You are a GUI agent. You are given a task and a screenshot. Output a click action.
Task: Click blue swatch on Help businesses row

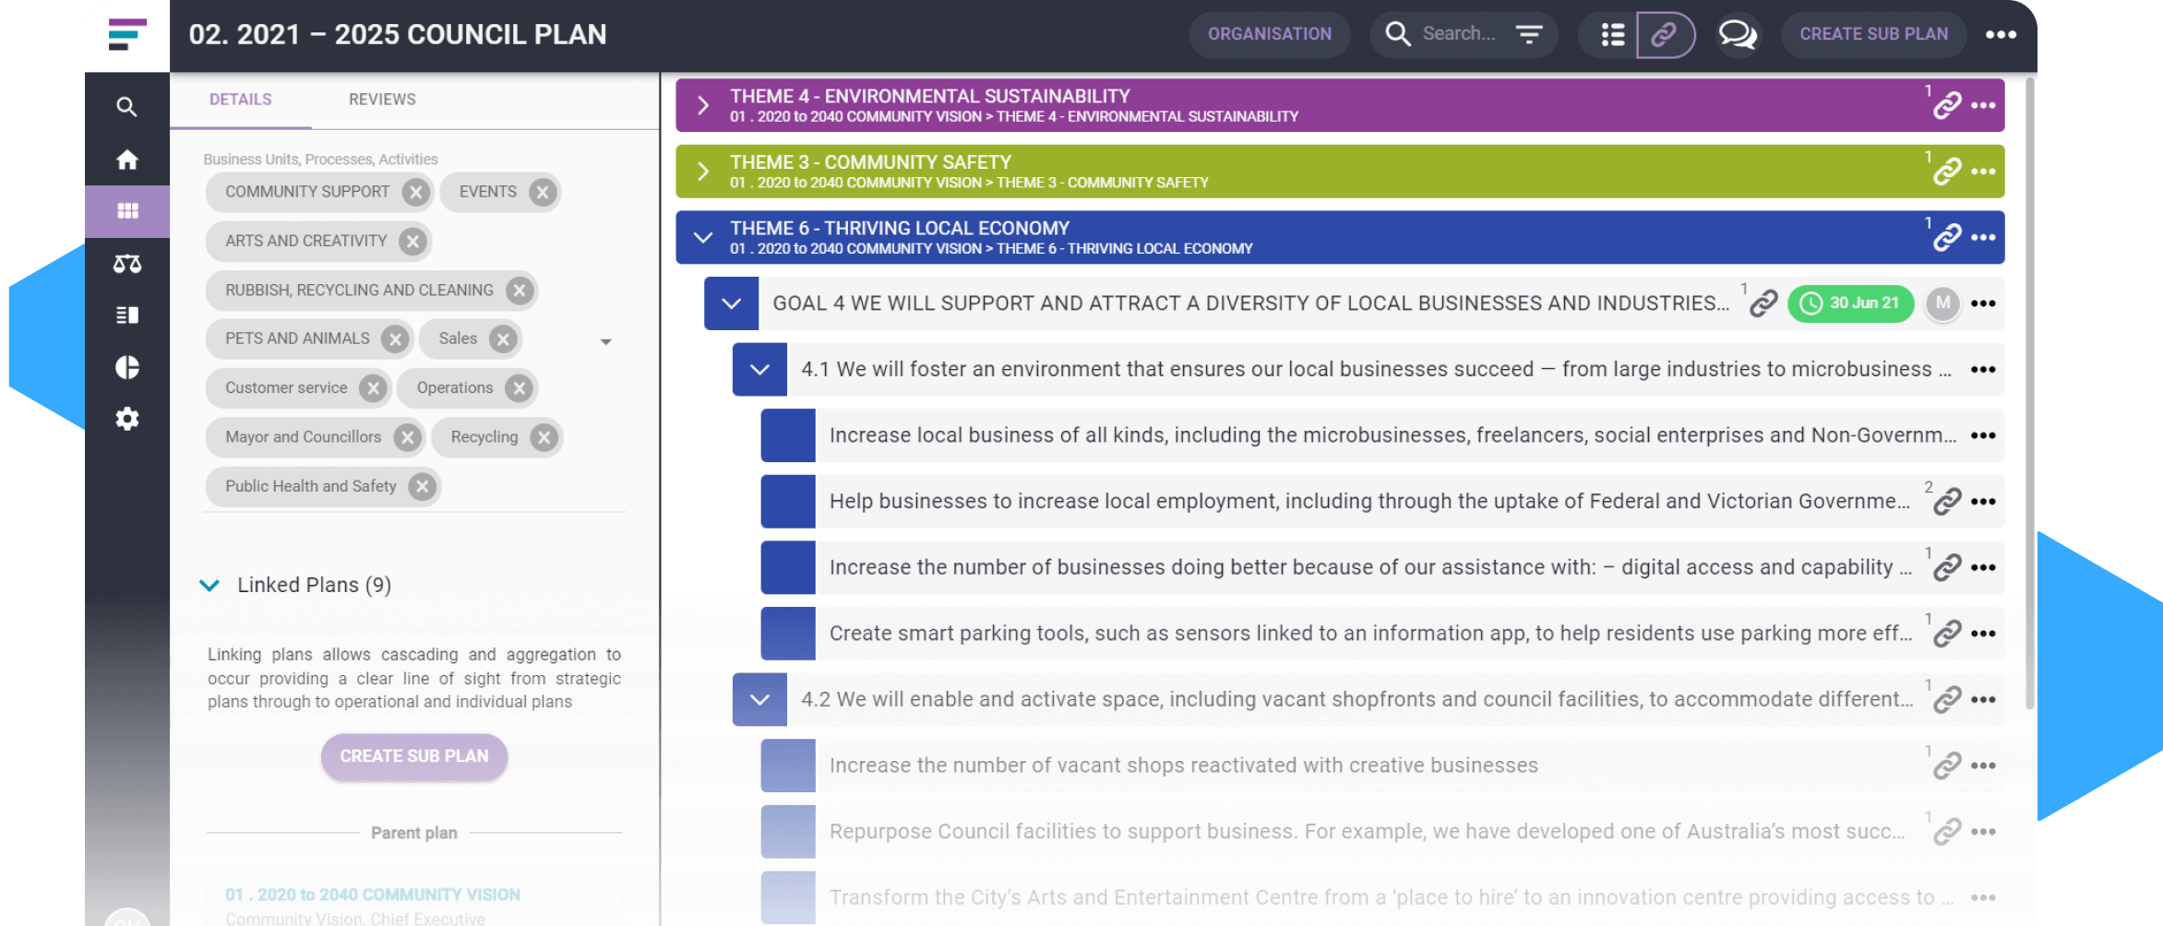(788, 502)
